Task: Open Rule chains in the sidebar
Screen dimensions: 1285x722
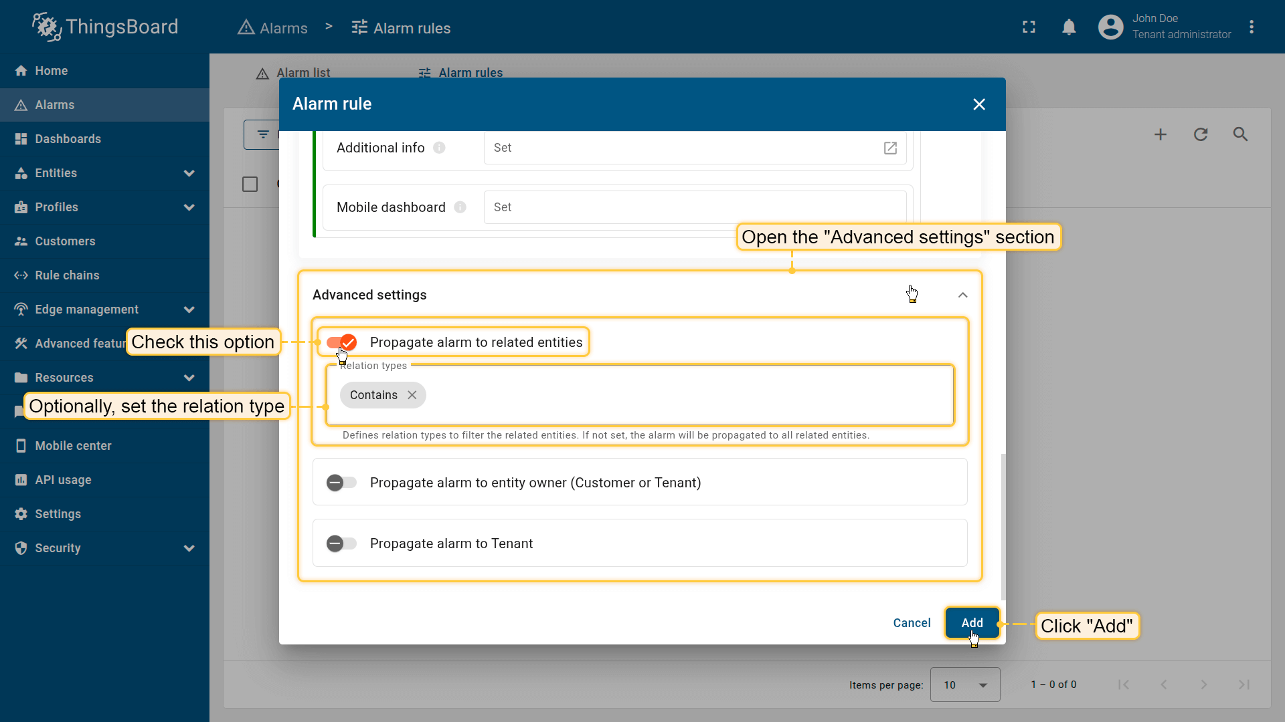Action: [x=67, y=275]
